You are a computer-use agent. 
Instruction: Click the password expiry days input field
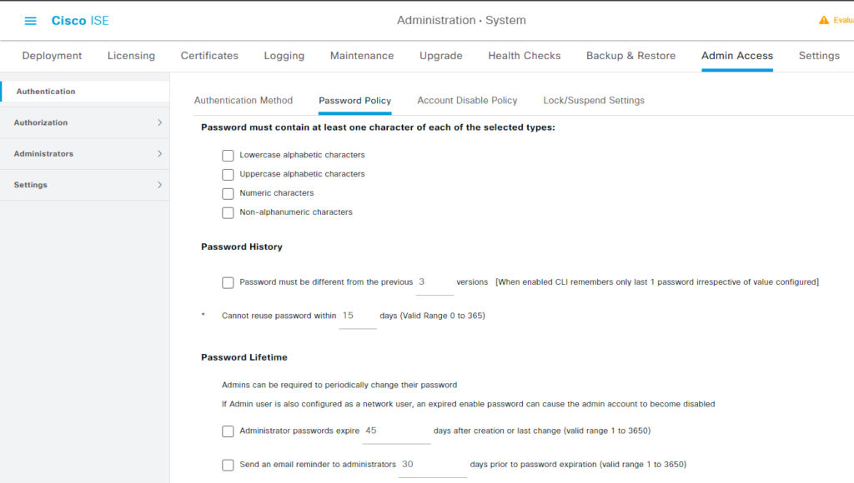coord(395,431)
